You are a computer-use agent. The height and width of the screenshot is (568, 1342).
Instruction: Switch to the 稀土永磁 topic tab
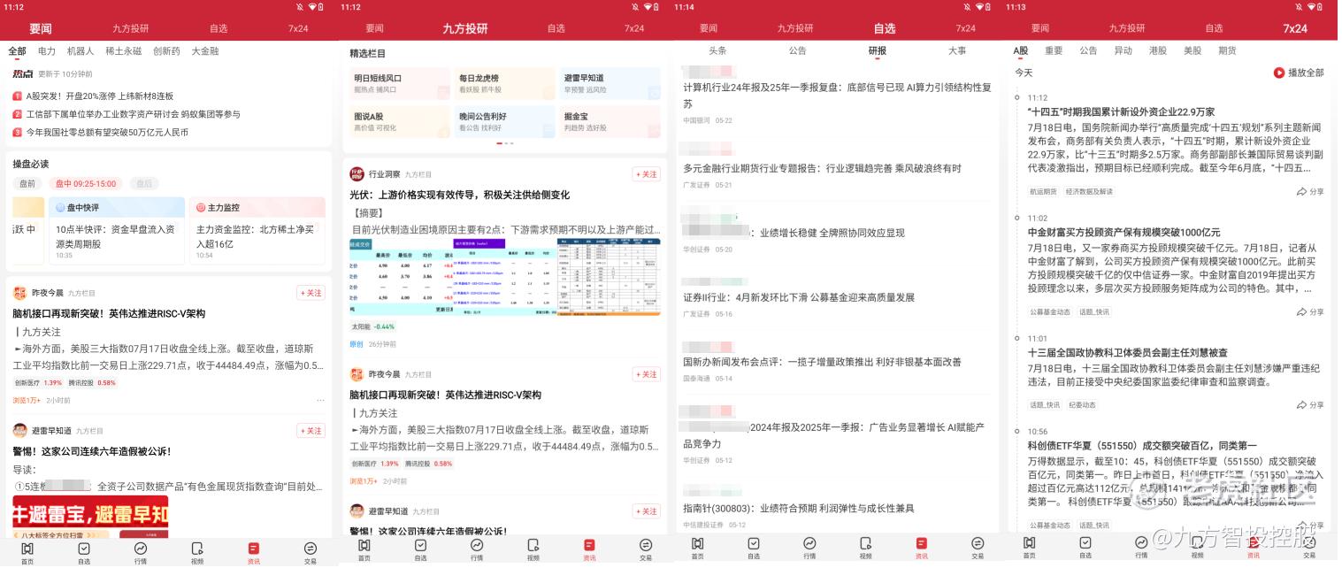(123, 51)
